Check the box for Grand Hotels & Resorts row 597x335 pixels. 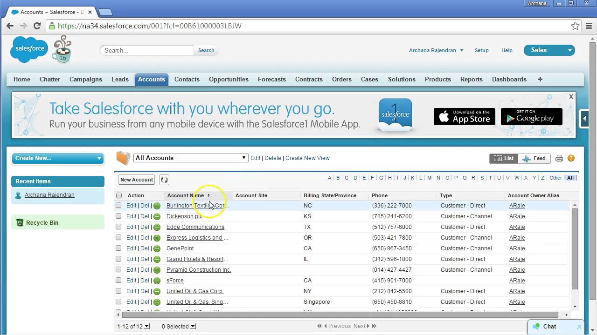tap(118, 259)
